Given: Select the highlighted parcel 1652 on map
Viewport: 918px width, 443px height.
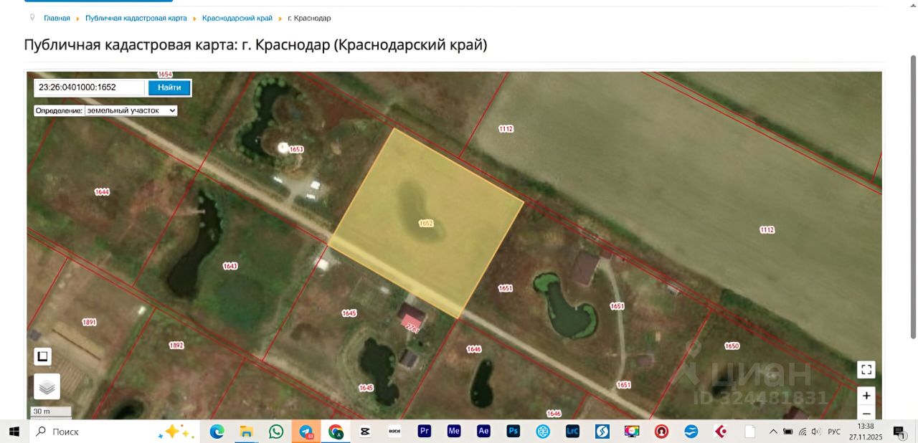Looking at the screenshot, I should coord(426,223).
